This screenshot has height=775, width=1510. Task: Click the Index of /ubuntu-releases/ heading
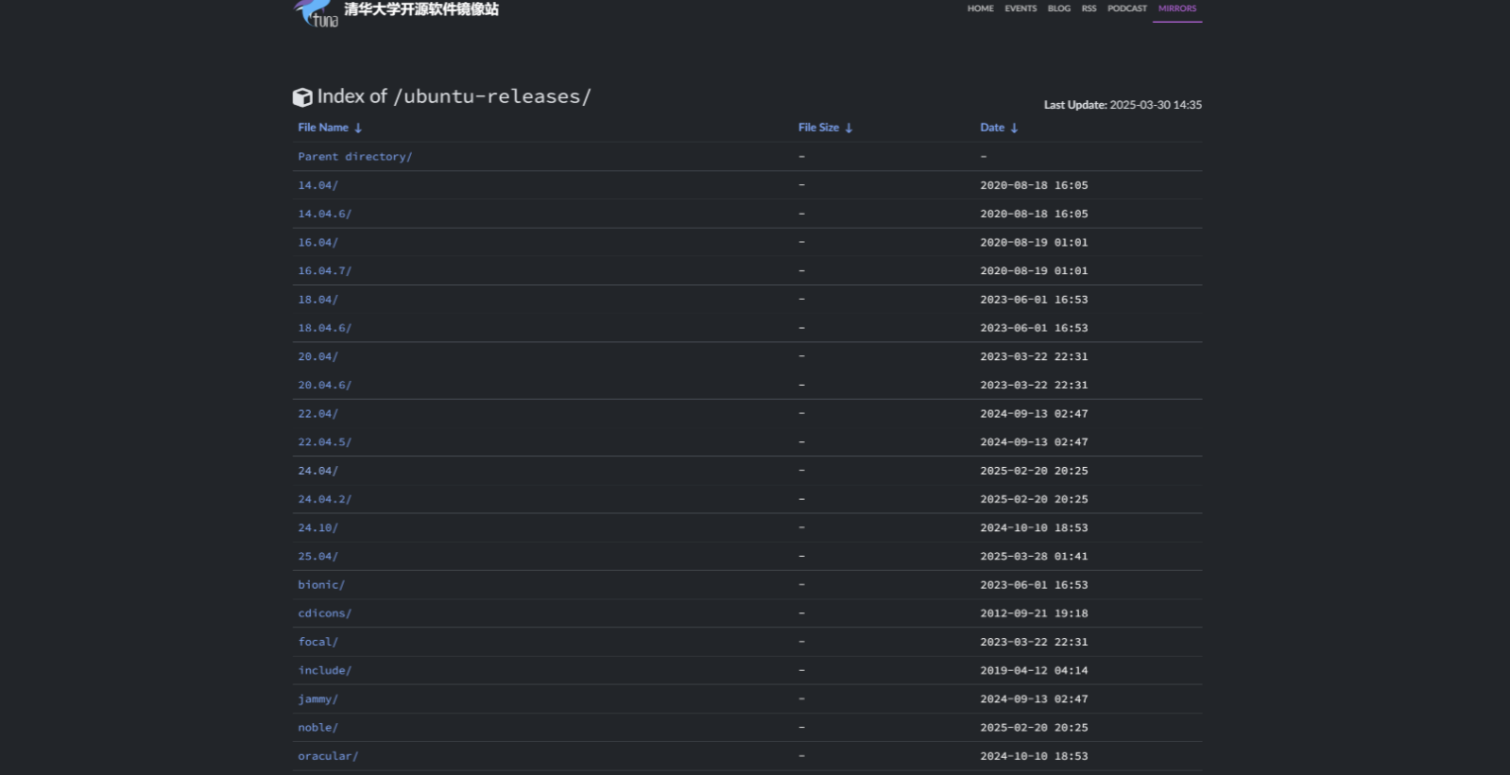454,96
